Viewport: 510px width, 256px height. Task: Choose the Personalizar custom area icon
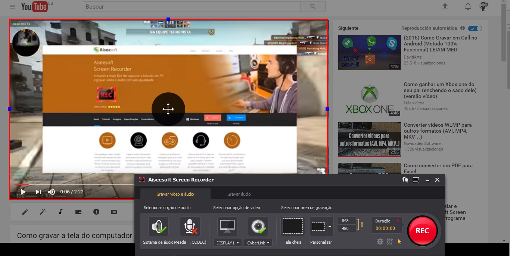318,227
